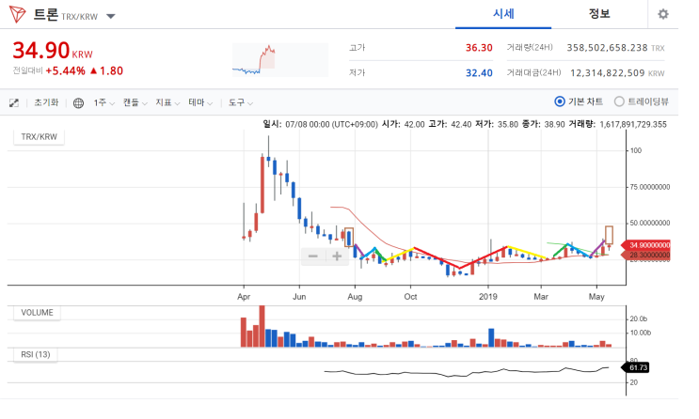Click the globe timezone icon

point(78,103)
